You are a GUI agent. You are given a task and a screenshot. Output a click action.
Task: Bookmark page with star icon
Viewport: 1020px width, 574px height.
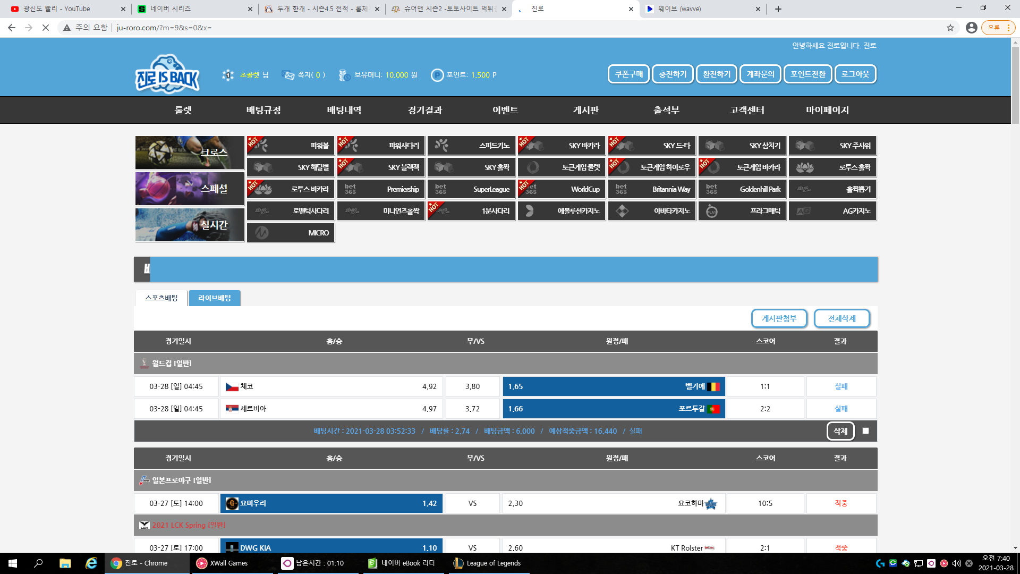coord(950,28)
